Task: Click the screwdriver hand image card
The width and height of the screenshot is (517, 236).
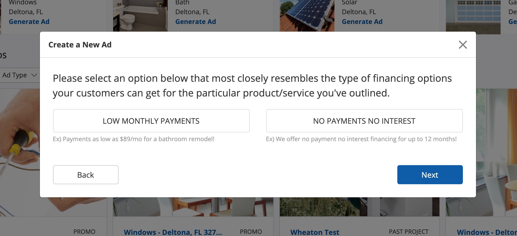Action: (x=20, y=150)
